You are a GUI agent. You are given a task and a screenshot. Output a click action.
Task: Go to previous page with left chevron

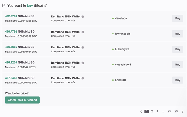pyautogui.click(x=141, y=112)
